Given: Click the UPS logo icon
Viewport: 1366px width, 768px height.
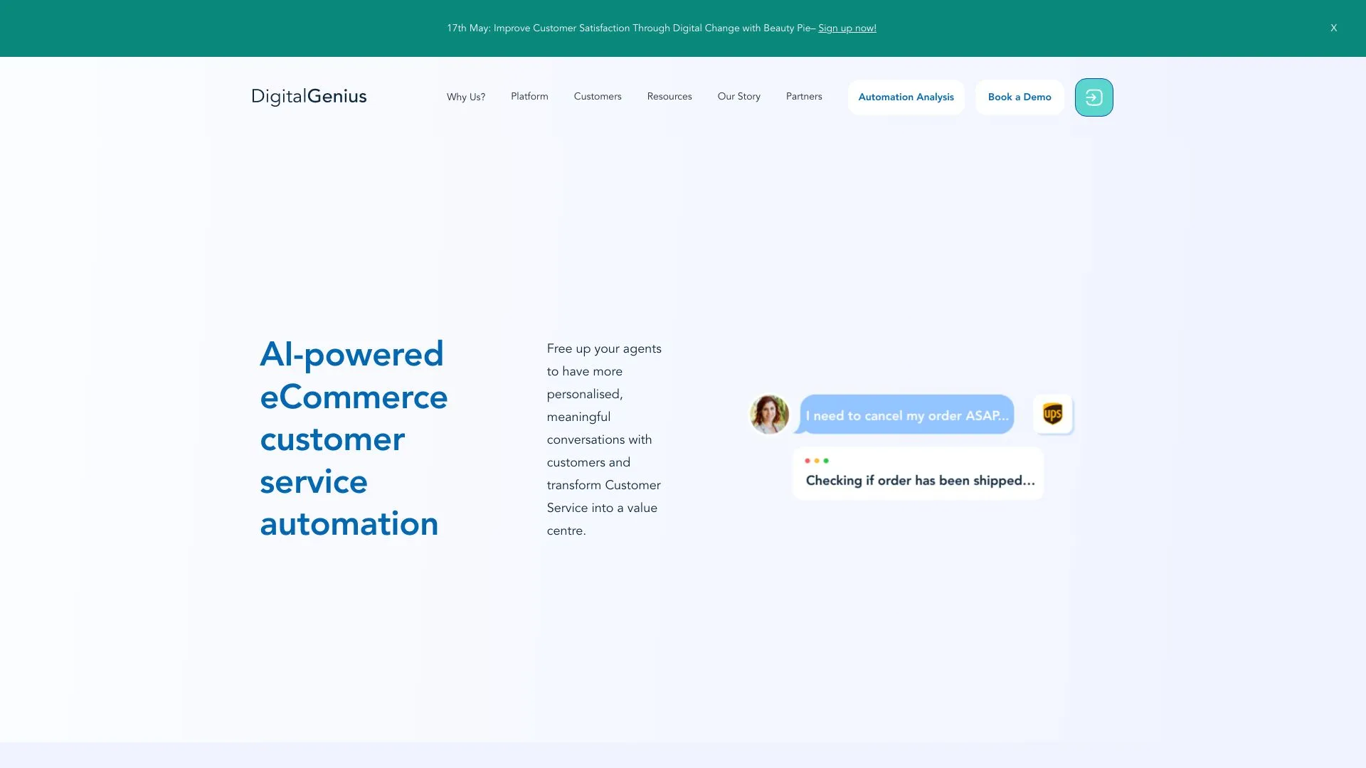Looking at the screenshot, I should pyautogui.click(x=1053, y=414).
